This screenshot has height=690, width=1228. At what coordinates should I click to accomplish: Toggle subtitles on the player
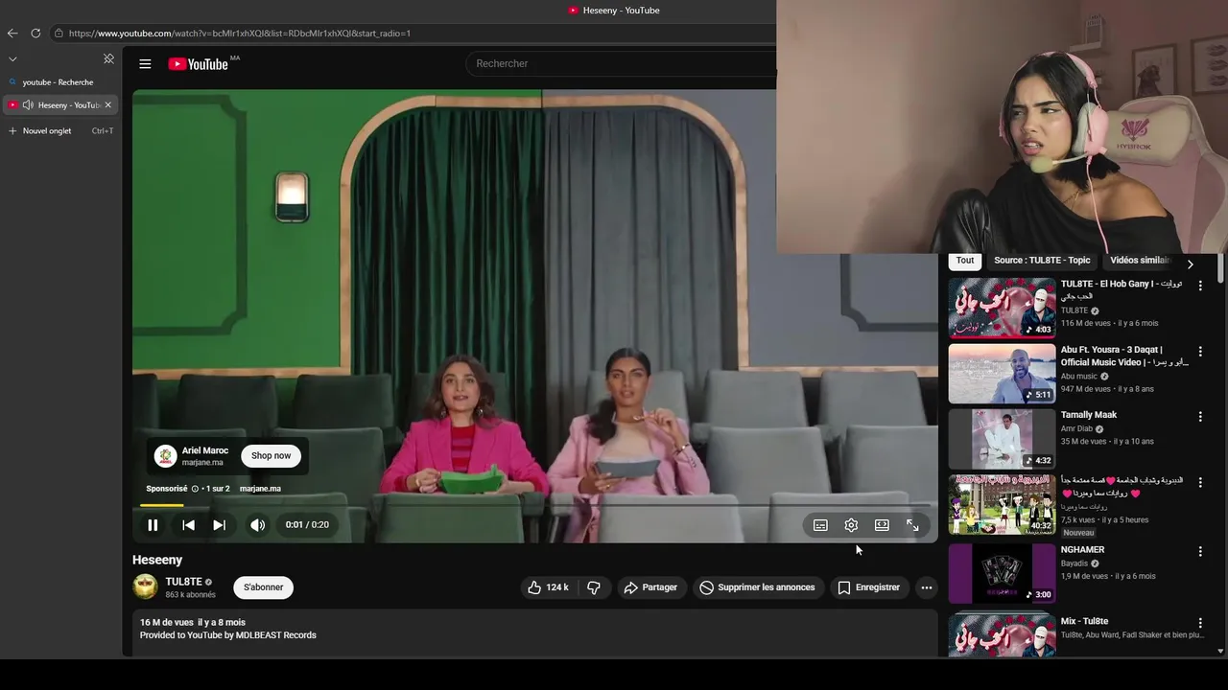click(x=820, y=525)
